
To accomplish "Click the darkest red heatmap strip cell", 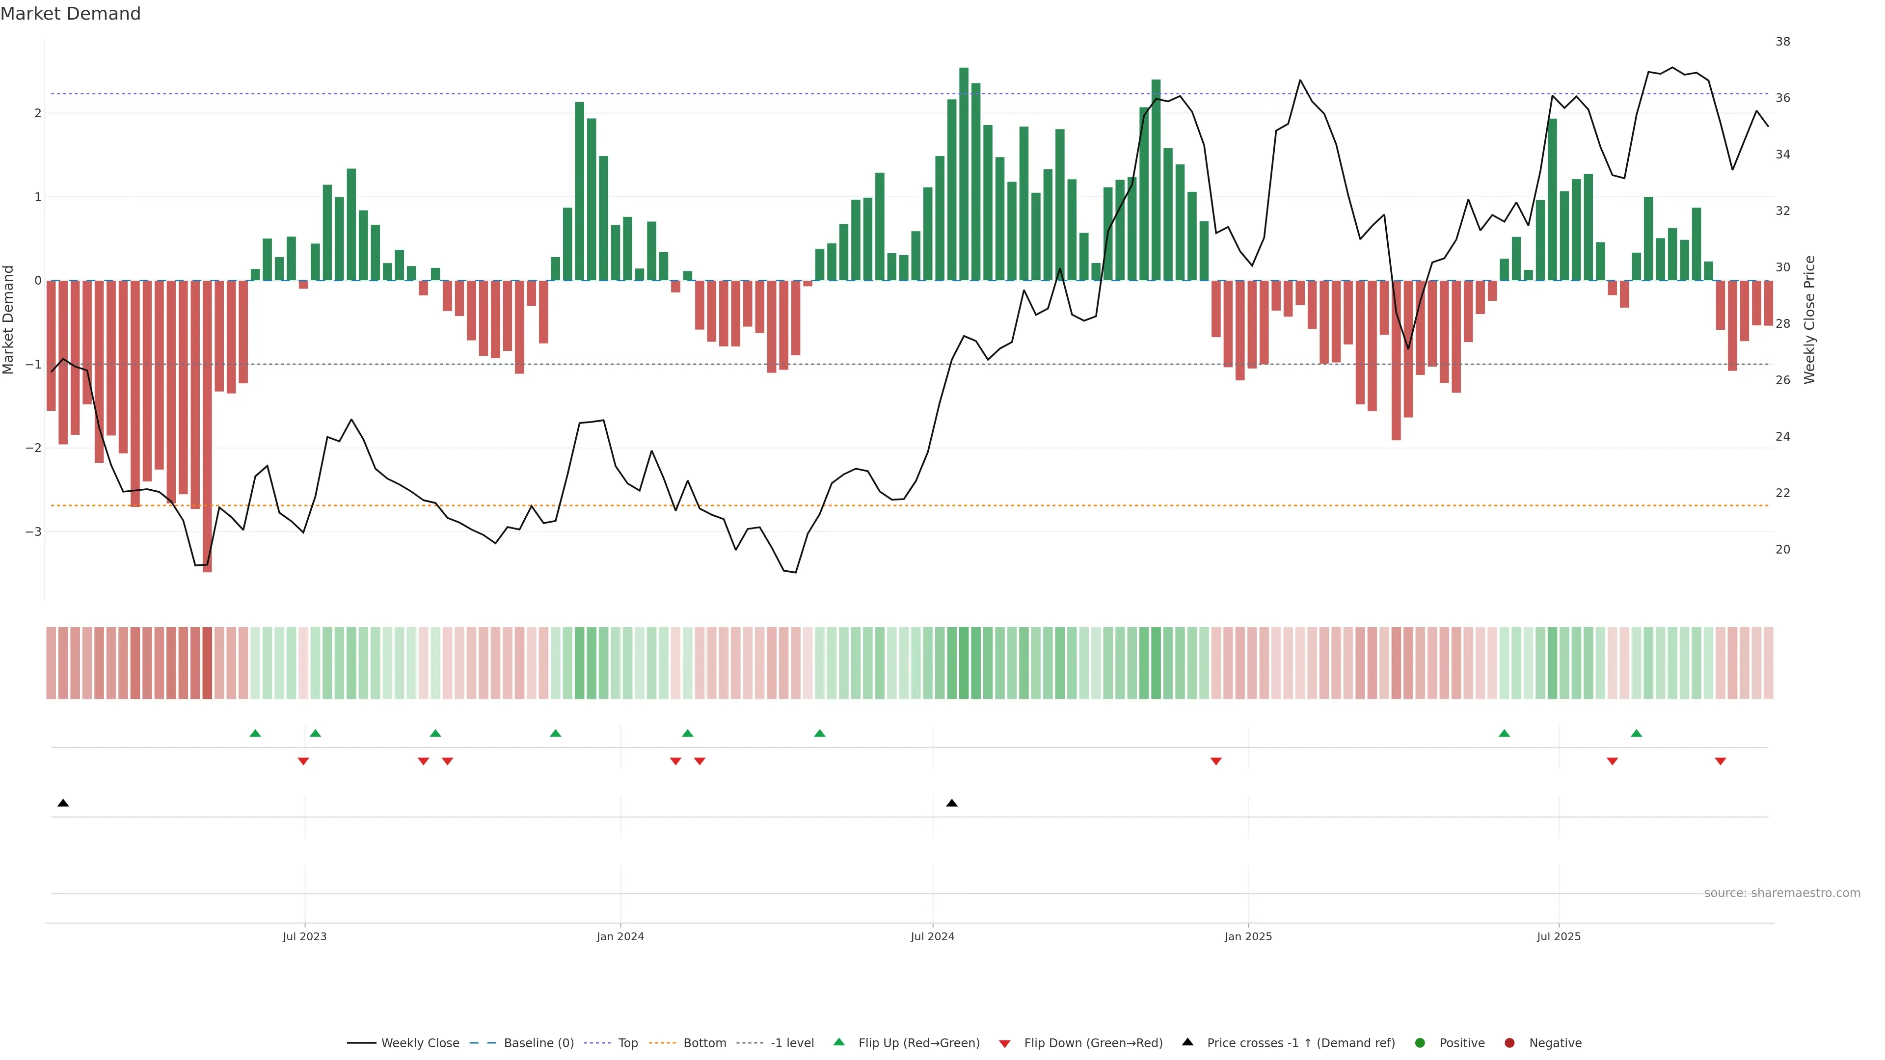I will click(207, 663).
